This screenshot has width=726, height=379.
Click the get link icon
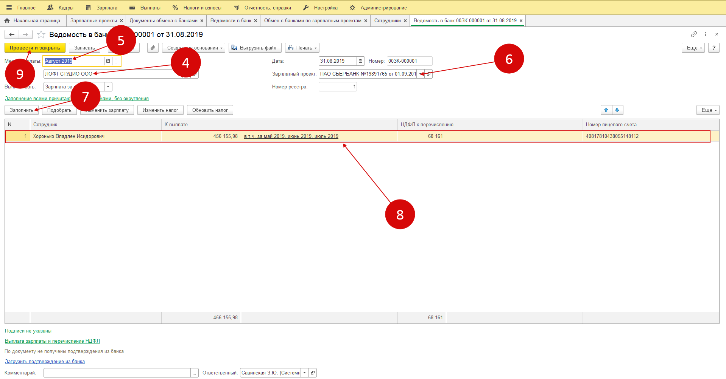tap(694, 34)
